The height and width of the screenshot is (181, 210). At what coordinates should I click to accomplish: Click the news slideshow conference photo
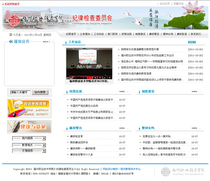click(89, 63)
